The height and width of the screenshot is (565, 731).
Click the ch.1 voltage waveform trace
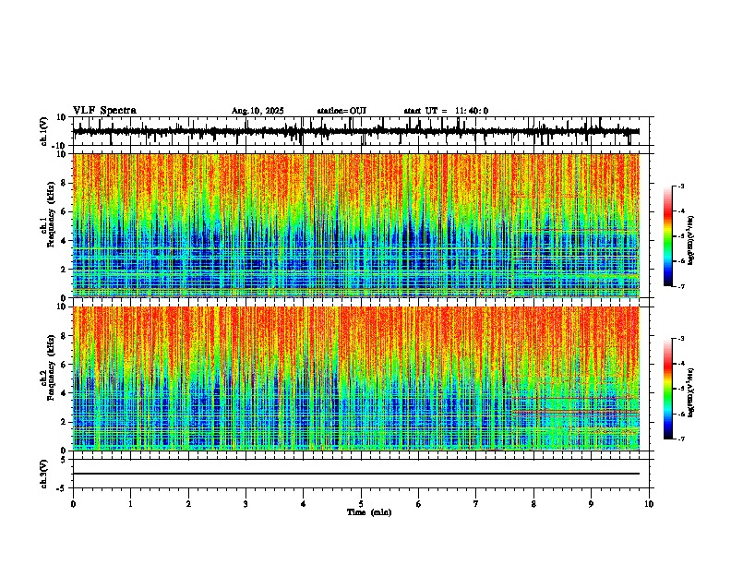click(355, 131)
